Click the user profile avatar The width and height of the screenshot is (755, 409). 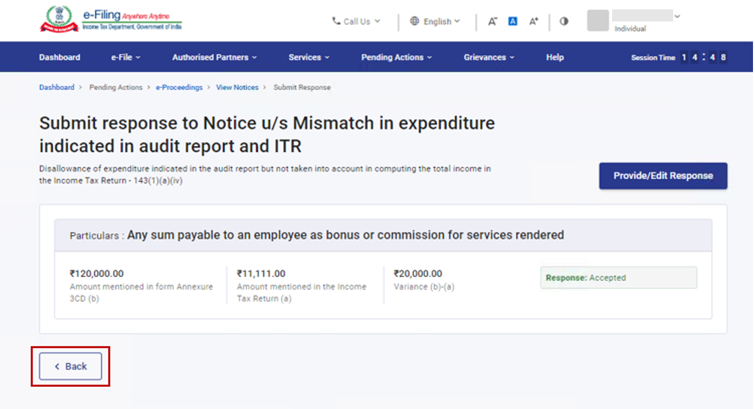[598, 20]
